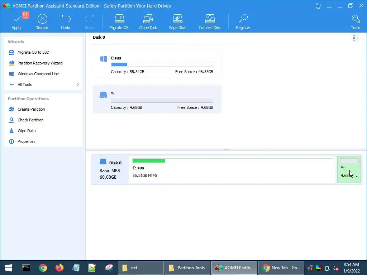Screen dimensions: 367x275
Task: Open the Notepad++ taskbar icon
Action: [92, 268]
